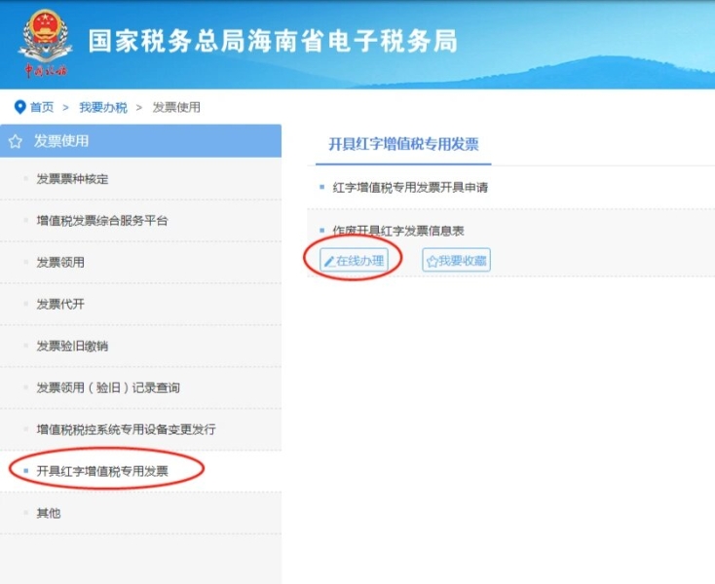Image resolution: width=715 pixels, height=584 pixels.
Task: Select 增值税税控系统专用设备变更发行 in sidebar
Action: tap(126, 429)
